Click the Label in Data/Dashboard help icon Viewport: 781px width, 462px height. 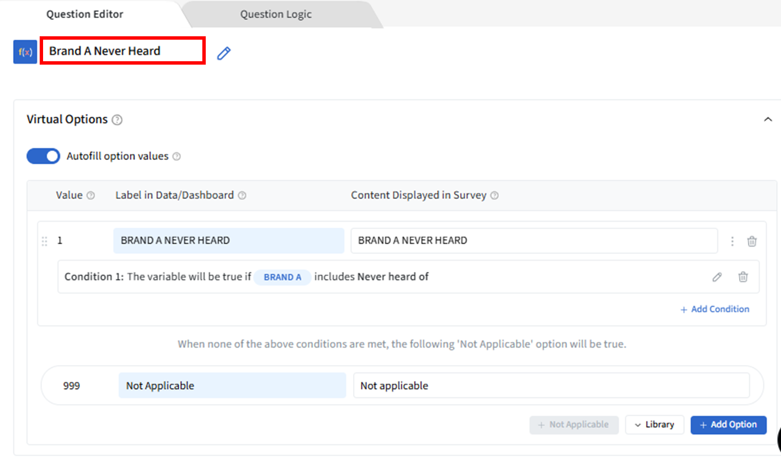pos(242,196)
